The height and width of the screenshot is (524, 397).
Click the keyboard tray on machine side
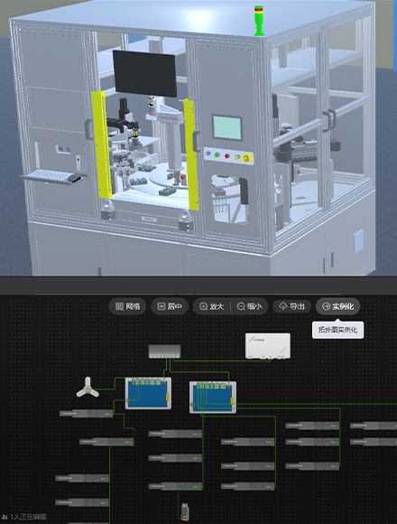pyautogui.click(x=54, y=176)
